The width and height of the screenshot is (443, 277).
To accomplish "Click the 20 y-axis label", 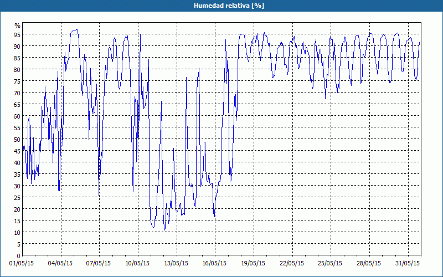I will [x=17, y=209].
